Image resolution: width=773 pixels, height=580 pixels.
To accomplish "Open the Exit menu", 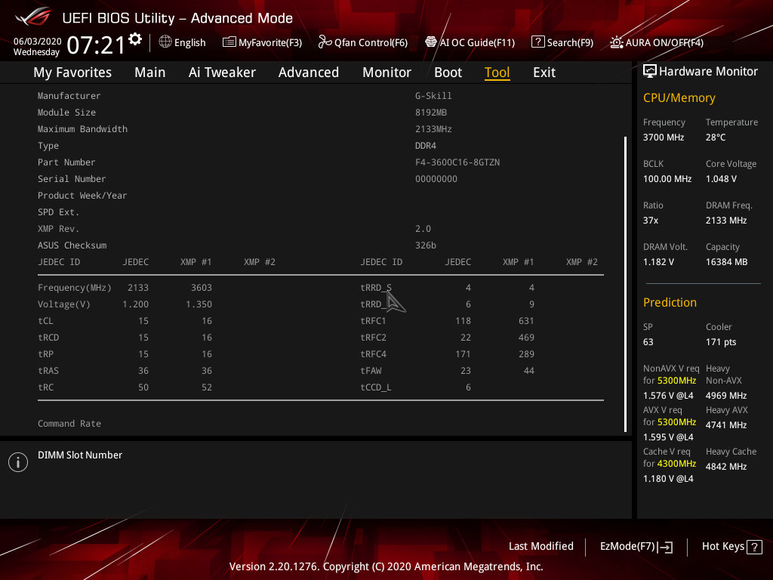I will [544, 72].
